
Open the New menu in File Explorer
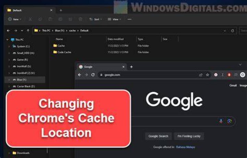pos(14,19)
